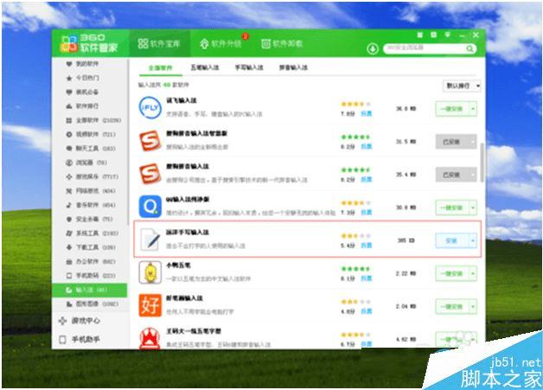Switch to 软件卸载 top tab
This screenshot has height=390, width=543.
[282, 43]
